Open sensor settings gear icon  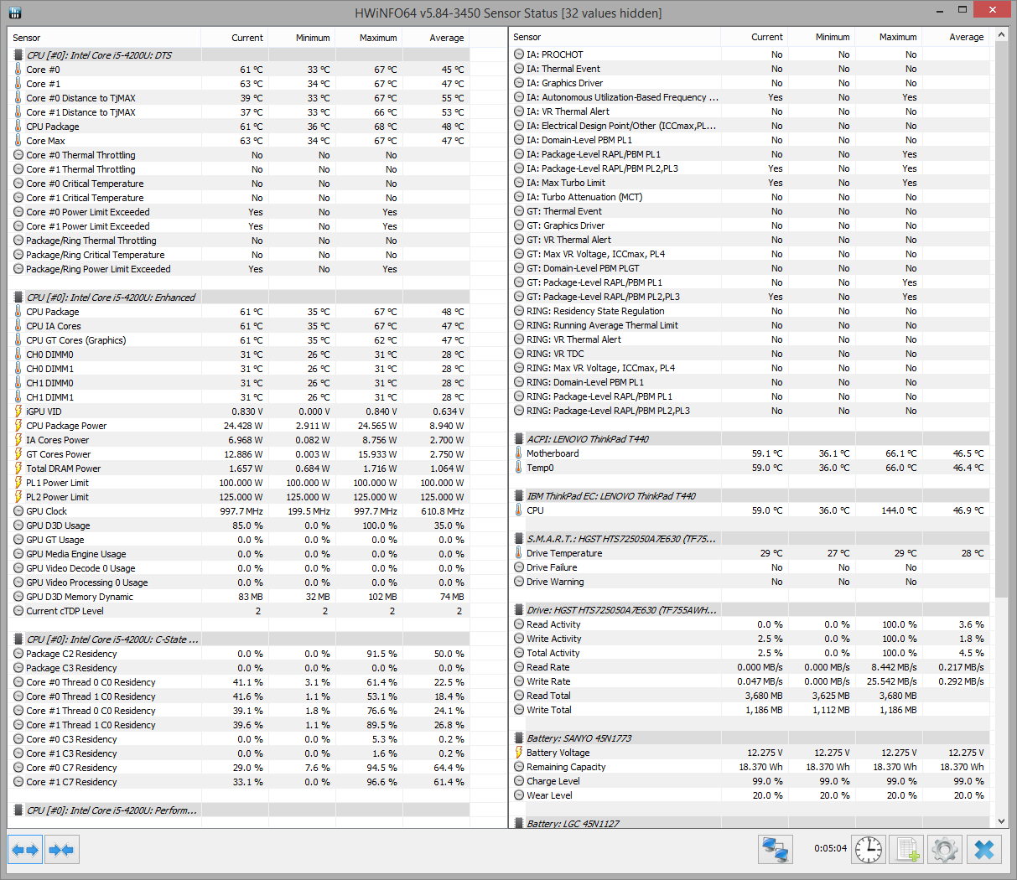click(944, 850)
